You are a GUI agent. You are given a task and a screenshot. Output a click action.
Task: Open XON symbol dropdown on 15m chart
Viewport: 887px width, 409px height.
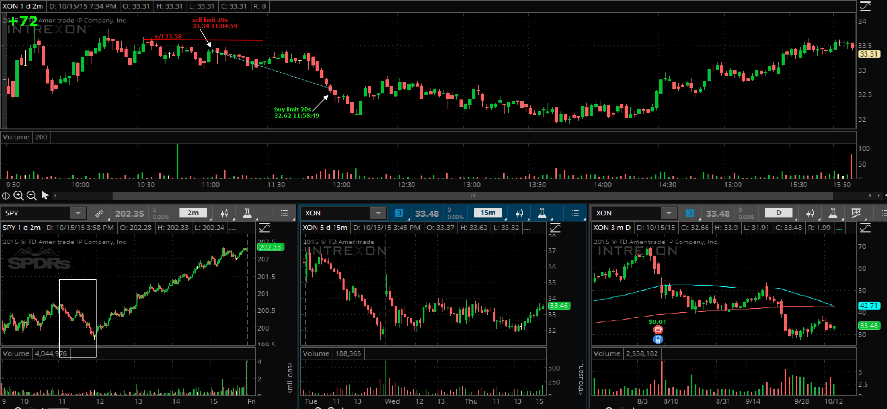[378, 213]
